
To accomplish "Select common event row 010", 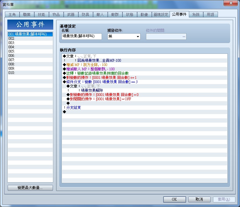I will [x=30, y=73].
